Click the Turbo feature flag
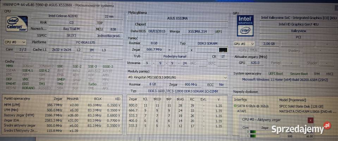The width and height of the screenshot is (338, 141). point(92,84)
